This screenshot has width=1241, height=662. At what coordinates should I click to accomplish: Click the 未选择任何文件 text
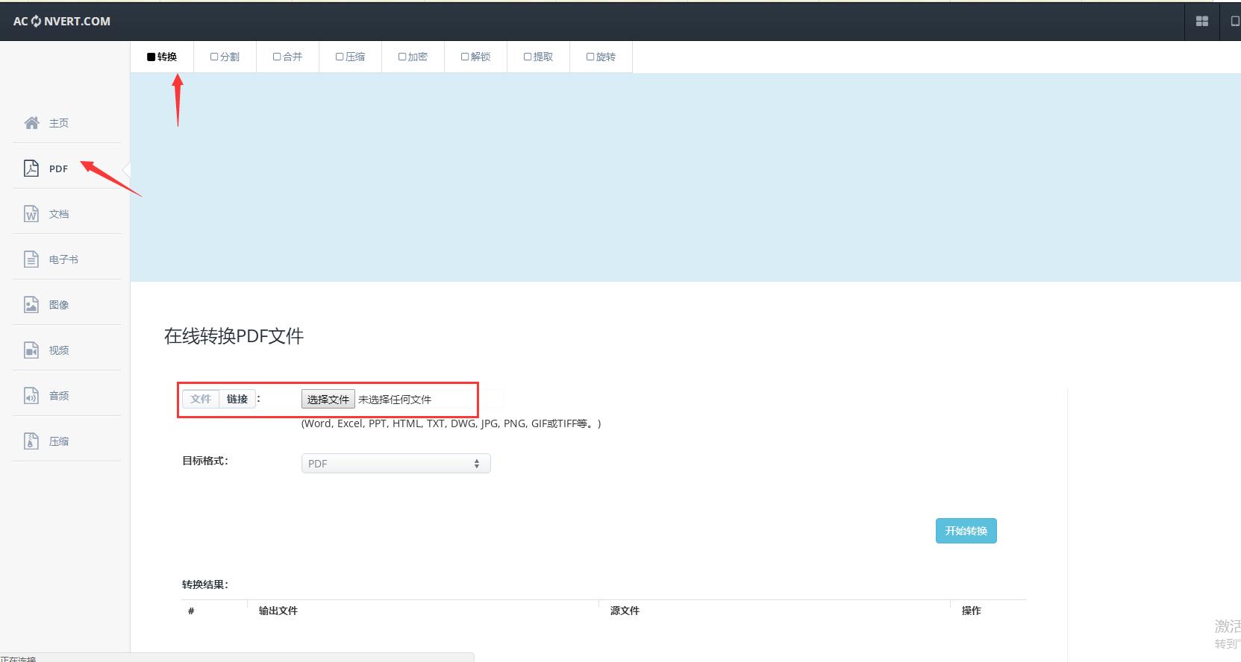(395, 400)
